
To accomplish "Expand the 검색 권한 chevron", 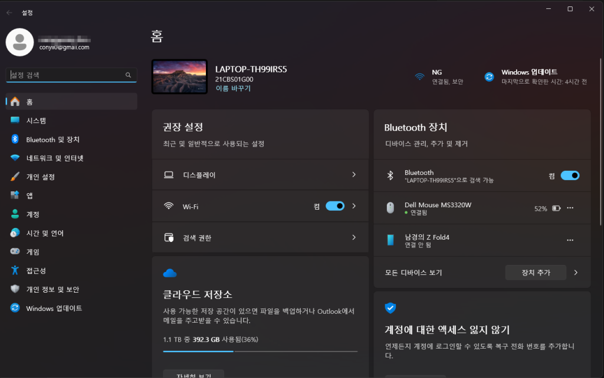I will click(354, 238).
